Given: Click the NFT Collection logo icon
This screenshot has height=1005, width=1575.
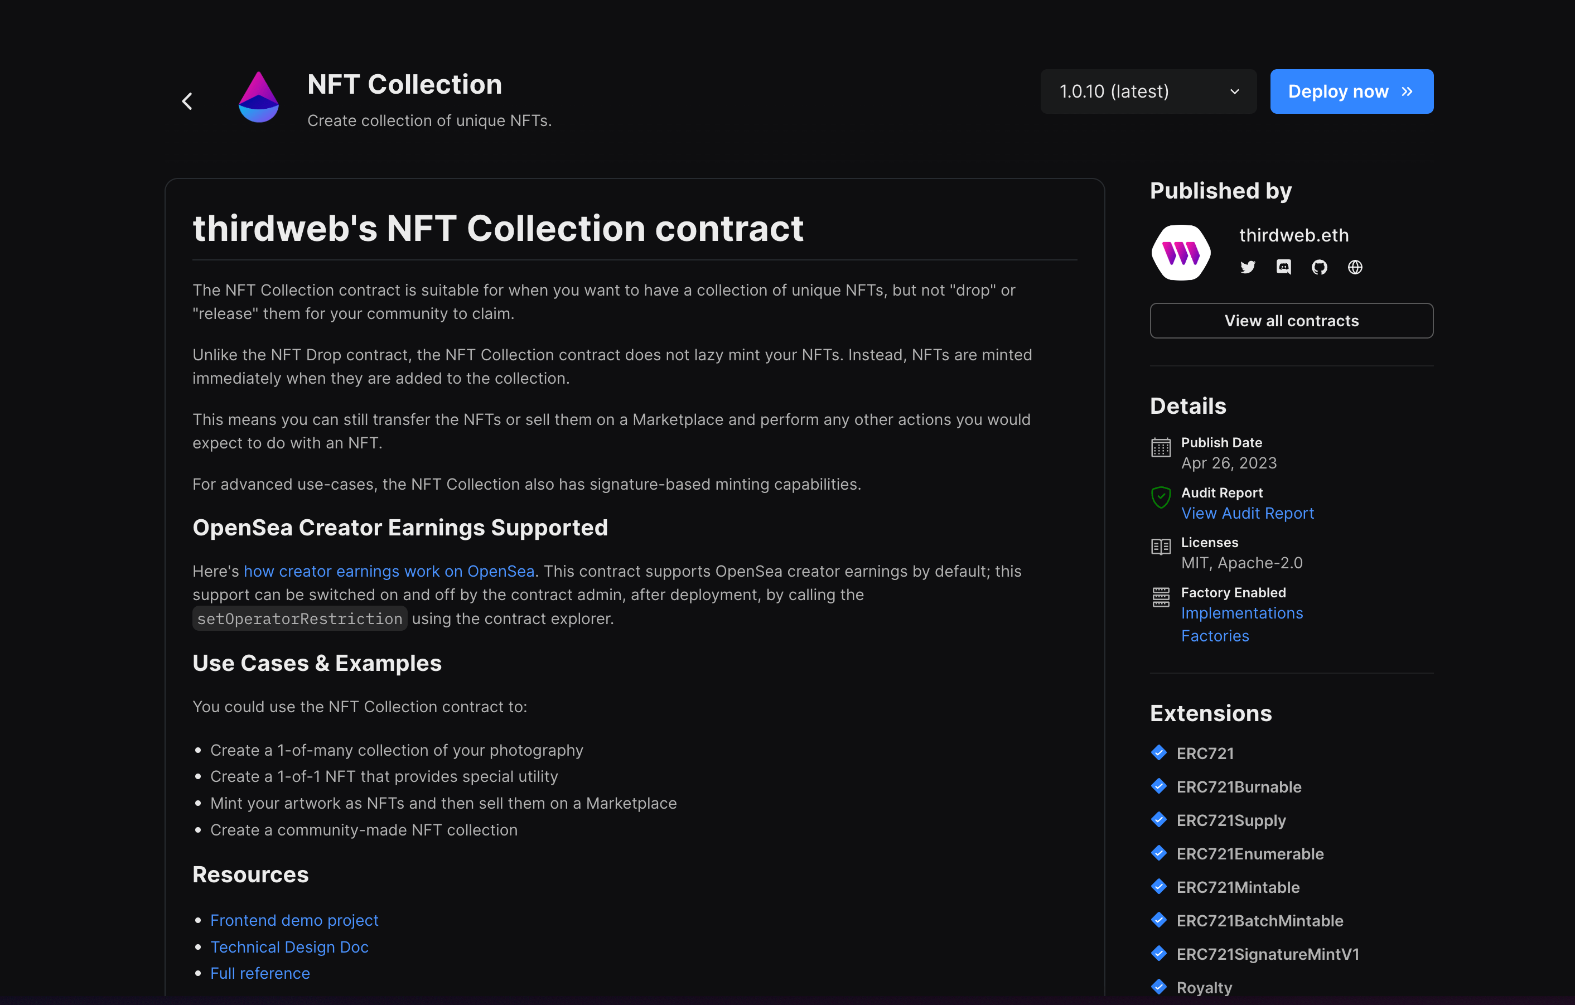Looking at the screenshot, I should tap(259, 97).
